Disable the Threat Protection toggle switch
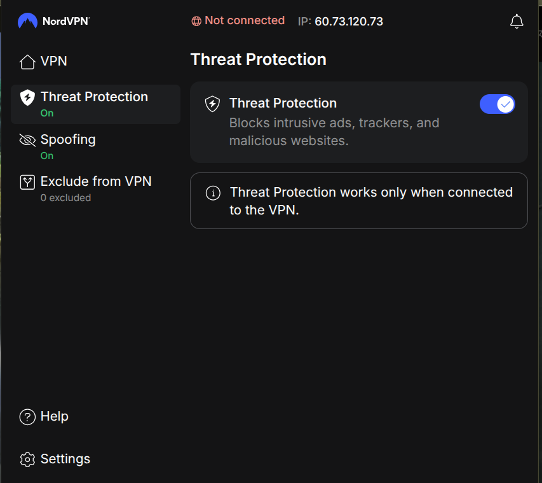 497,104
